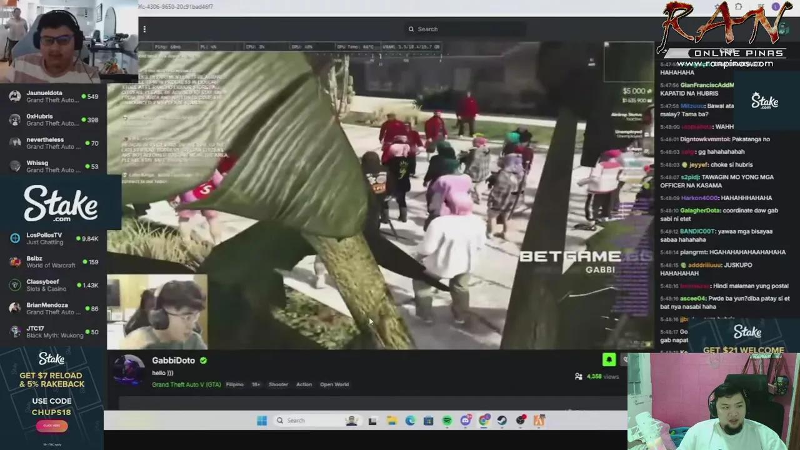Open LosPollosTV avatar in sidebar
This screenshot has height=450, width=800.
point(15,238)
